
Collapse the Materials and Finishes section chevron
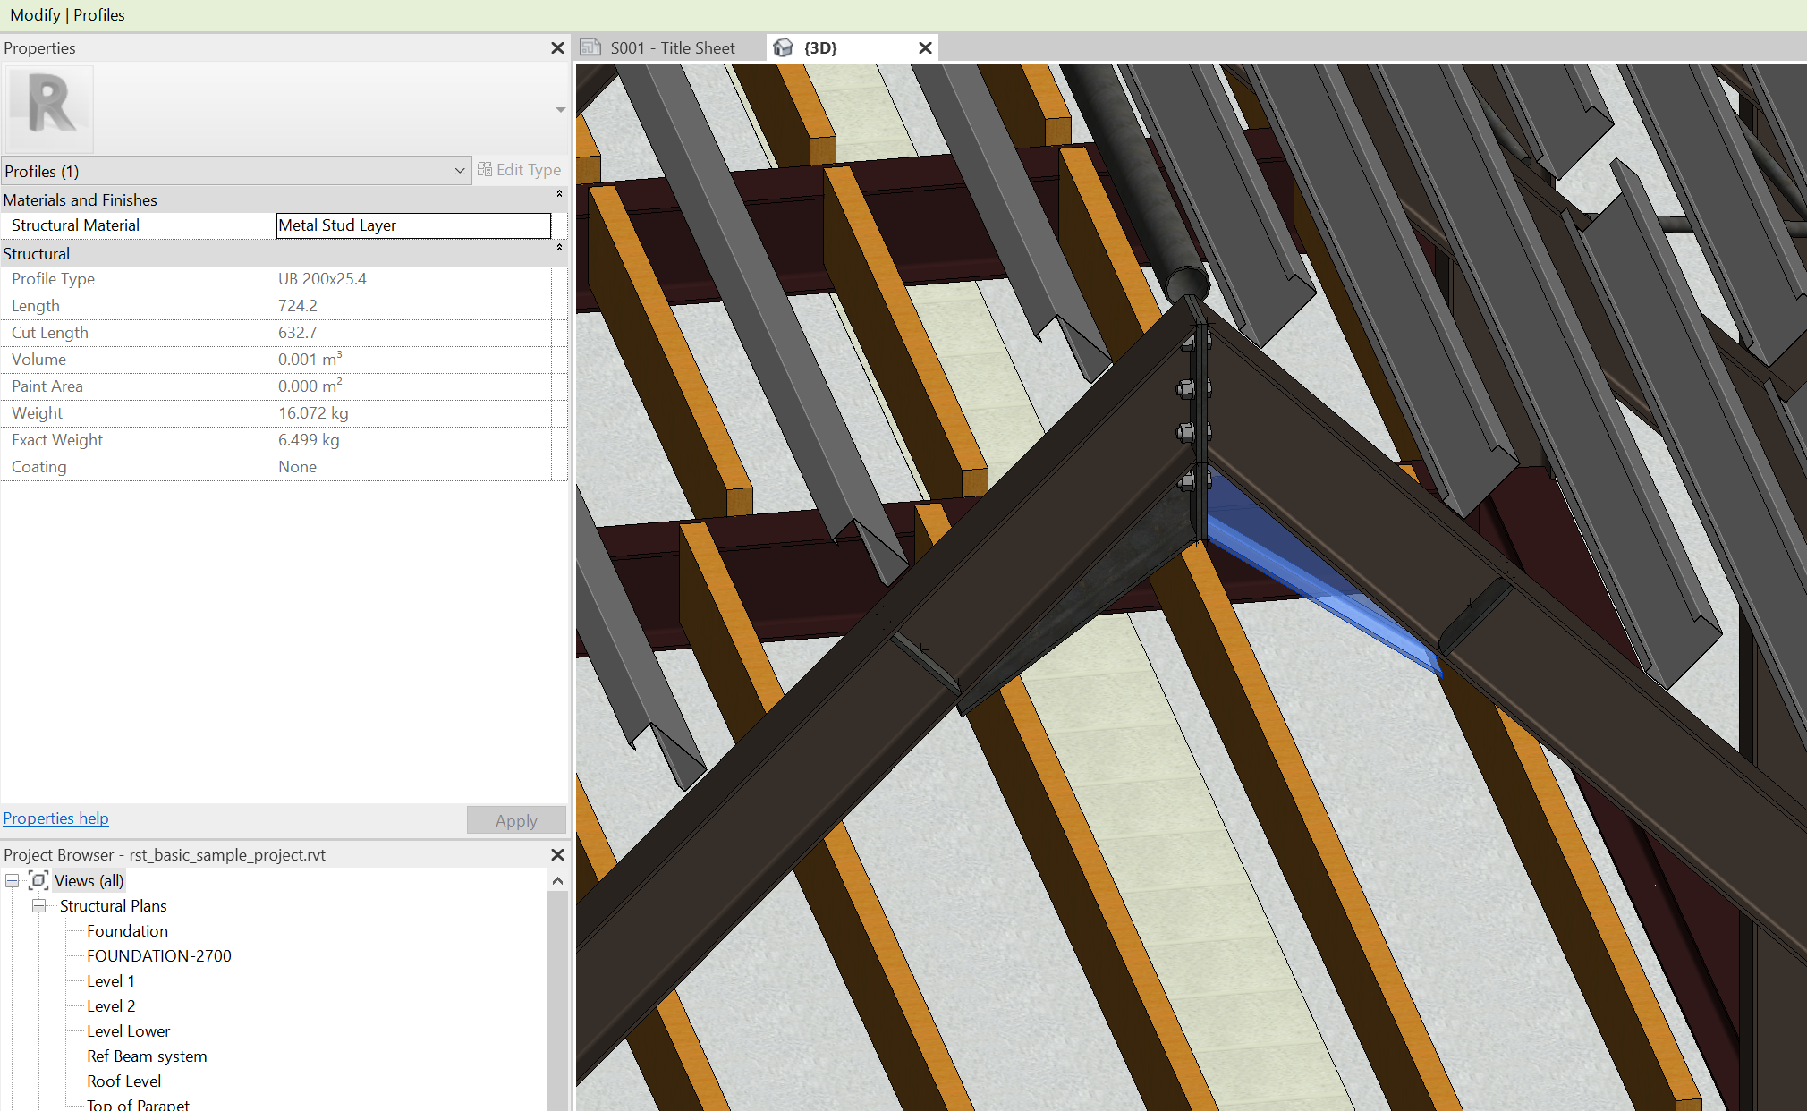click(559, 193)
